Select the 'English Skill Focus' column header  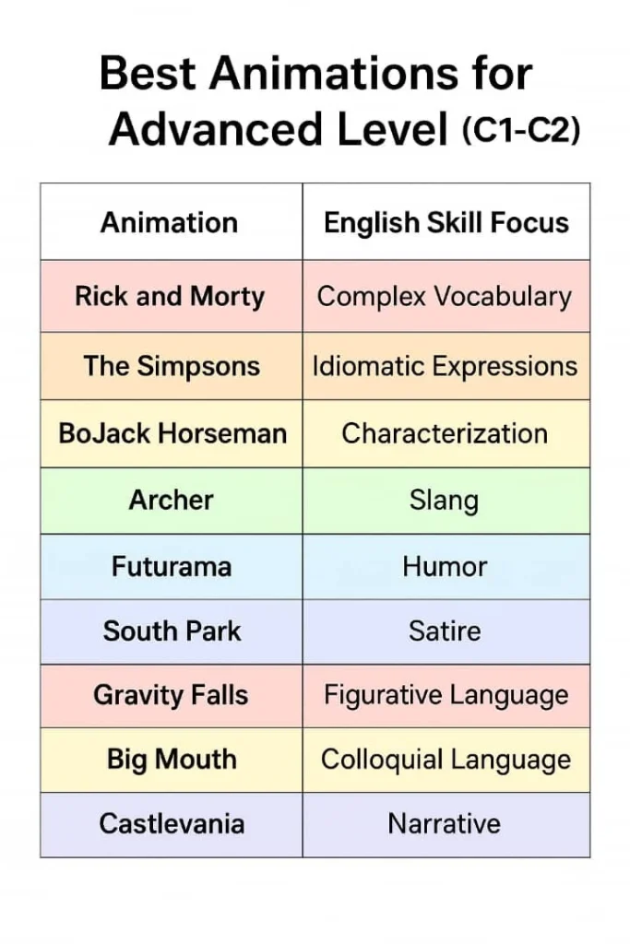[x=446, y=222]
